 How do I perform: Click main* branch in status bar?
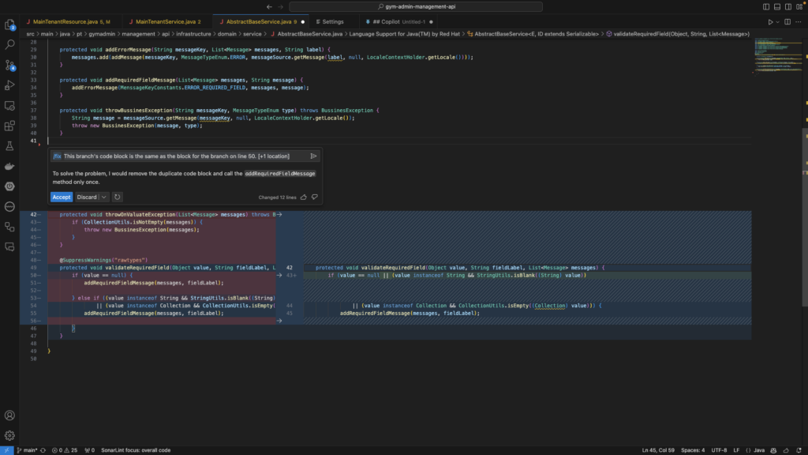click(x=28, y=450)
